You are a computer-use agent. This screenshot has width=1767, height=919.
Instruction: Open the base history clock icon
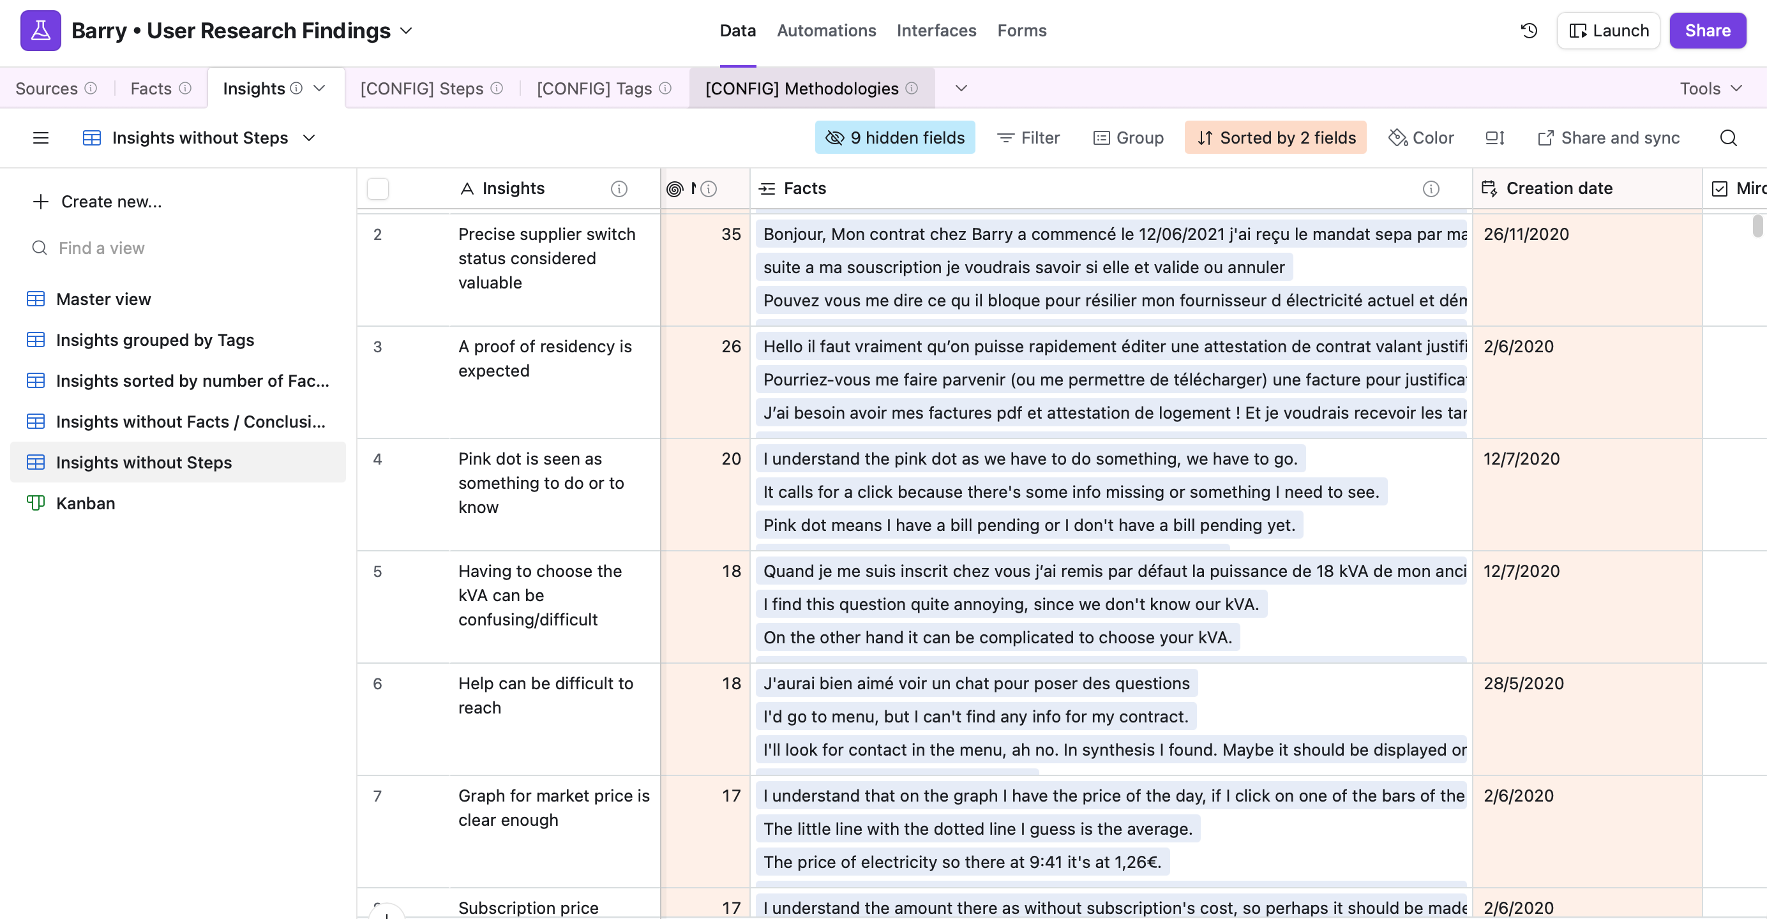point(1529,30)
